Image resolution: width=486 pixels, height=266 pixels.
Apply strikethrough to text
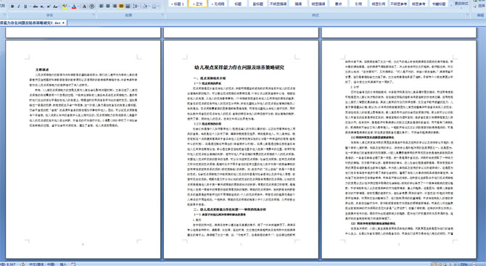point(36,7)
